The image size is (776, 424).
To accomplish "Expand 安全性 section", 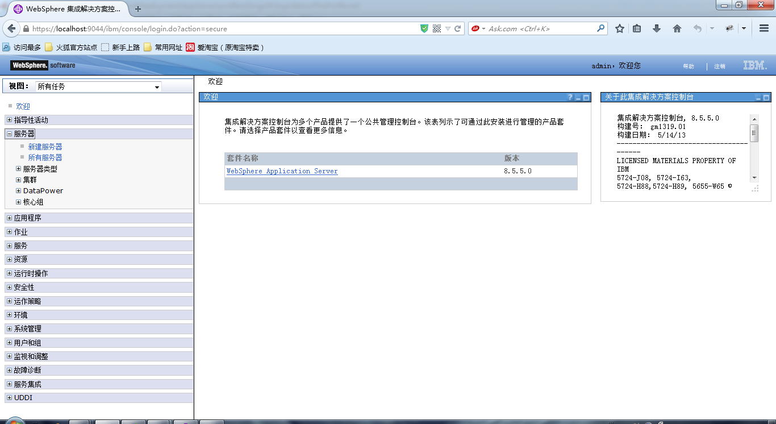I will [x=9, y=287].
